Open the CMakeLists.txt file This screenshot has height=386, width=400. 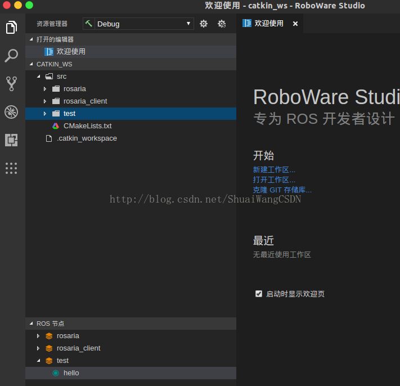tap(87, 126)
